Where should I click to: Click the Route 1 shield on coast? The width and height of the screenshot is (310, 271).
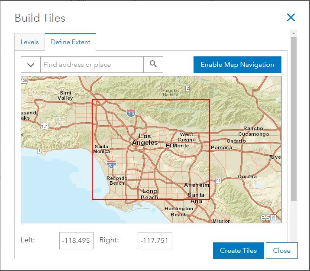39,151
